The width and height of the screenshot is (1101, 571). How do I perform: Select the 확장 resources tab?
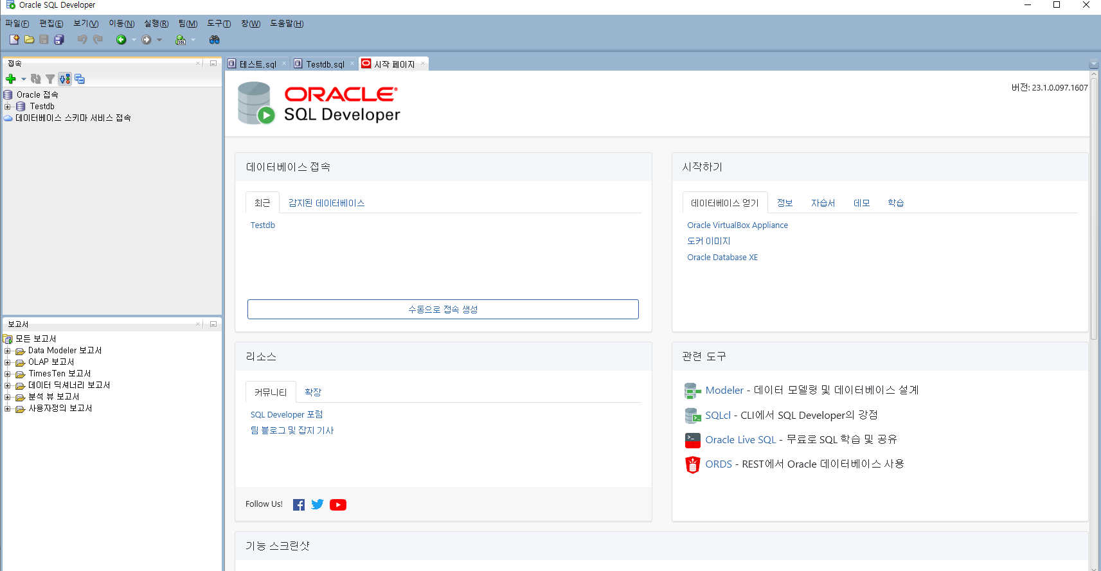[313, 392]
